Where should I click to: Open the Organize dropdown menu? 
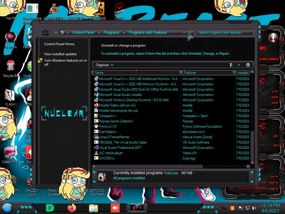click(104, 65)
